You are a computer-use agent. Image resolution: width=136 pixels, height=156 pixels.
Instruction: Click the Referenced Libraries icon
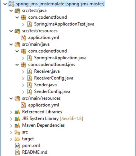click(x=17, y=112)
